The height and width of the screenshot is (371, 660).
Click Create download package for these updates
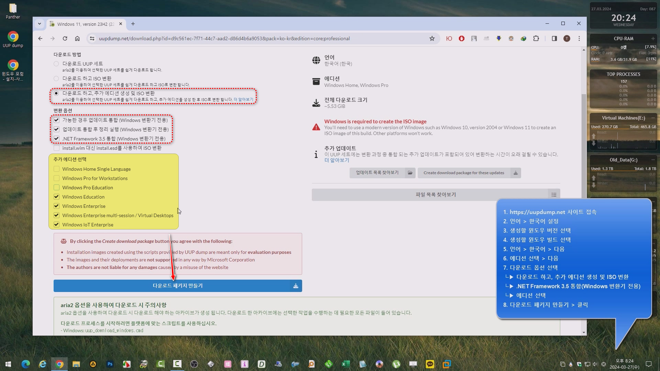(469, 173)
